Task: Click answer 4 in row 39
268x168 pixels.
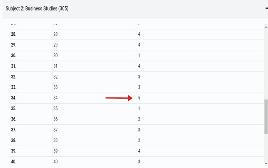Action: [x=139, y=151]
